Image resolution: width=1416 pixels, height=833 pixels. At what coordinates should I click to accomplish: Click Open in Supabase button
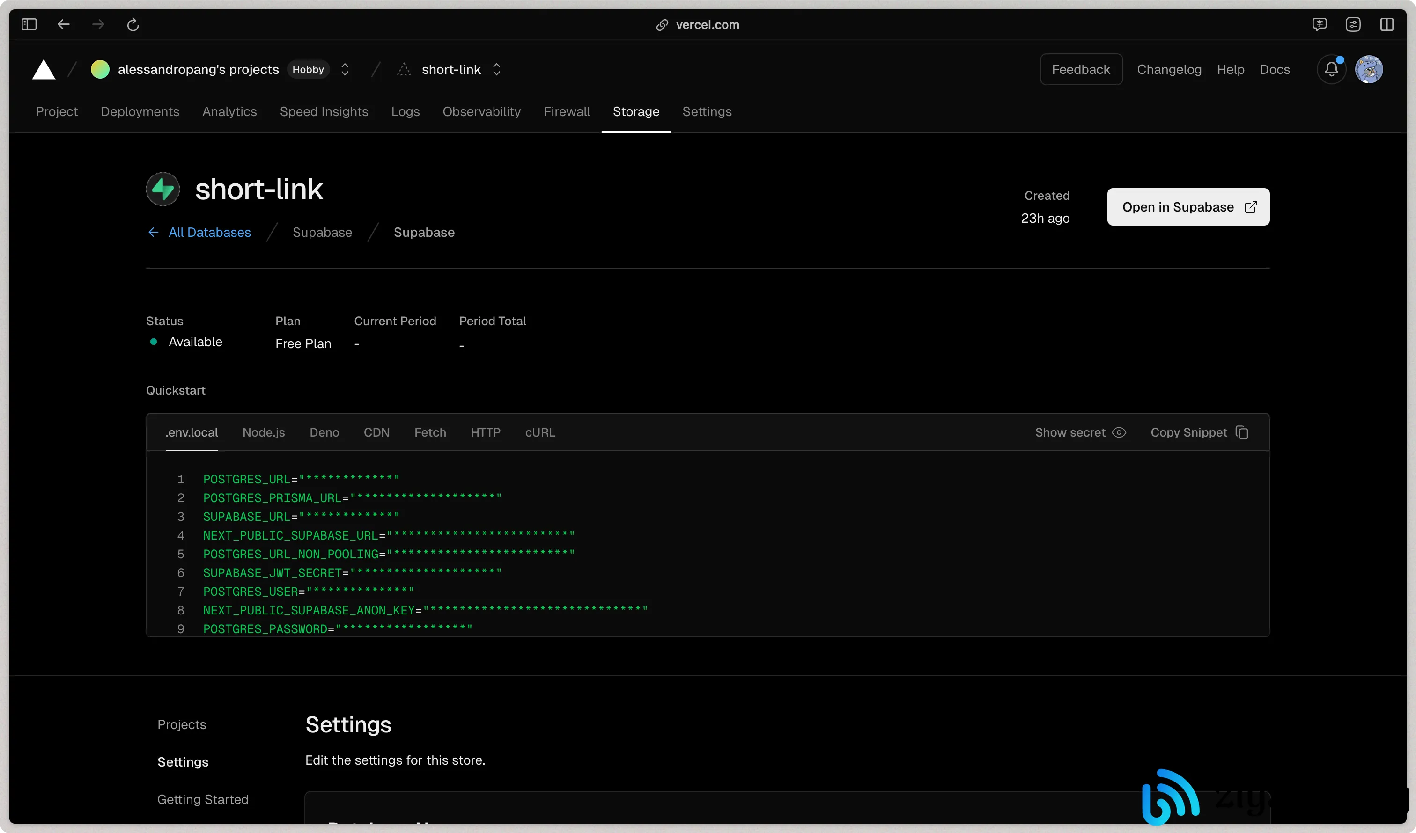point(1188,207)
